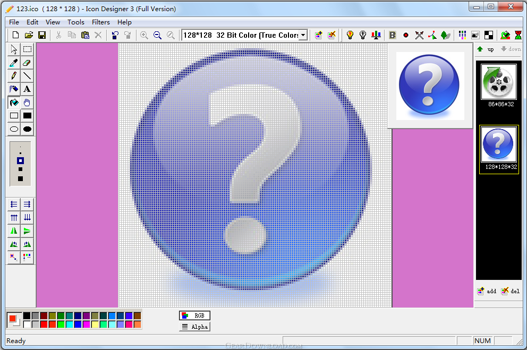Screen dimensions: 527x350
Task: Open the Help menu
Action: point(124,22)
